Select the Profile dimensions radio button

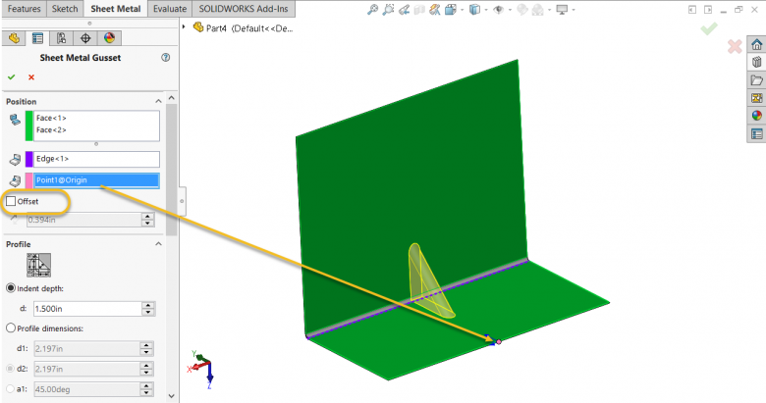[11, 327]
